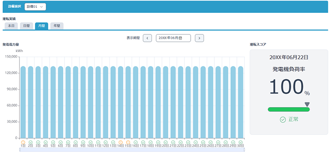The image size is (333, 156).
Task: Open the 20XX年06月 date picker field
Action: point(173,38)
